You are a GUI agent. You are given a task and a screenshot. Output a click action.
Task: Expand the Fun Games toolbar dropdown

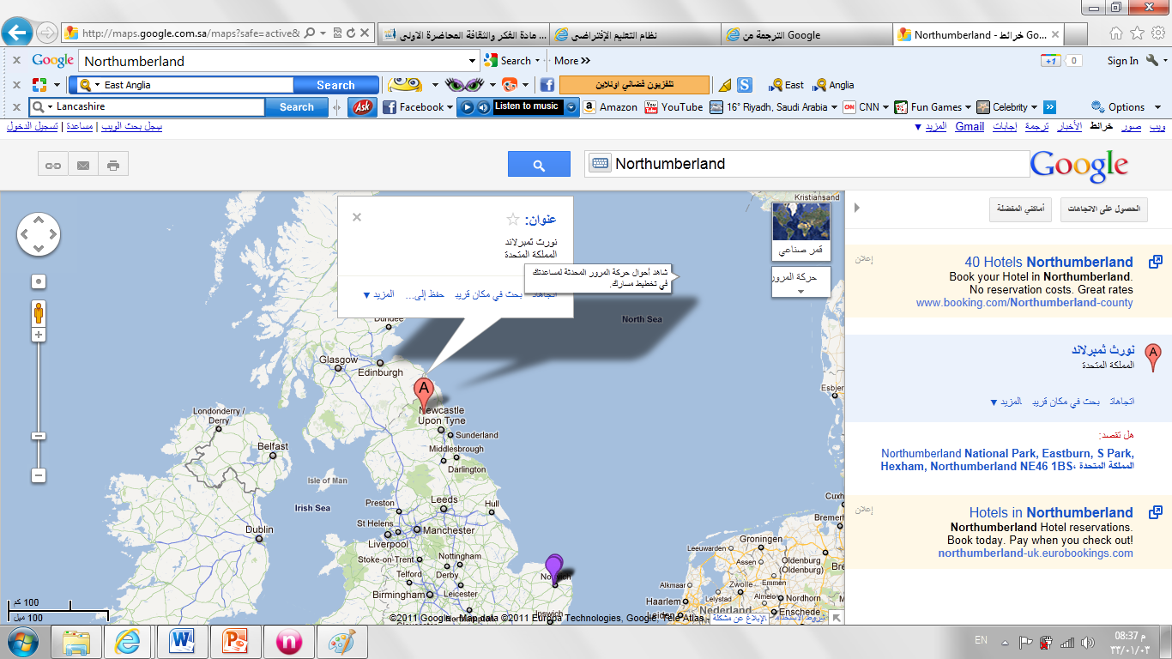(968, 107)
